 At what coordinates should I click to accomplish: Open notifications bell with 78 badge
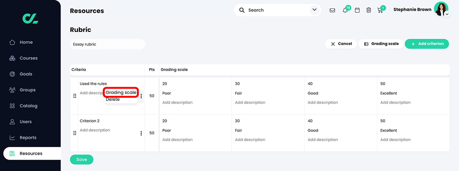pos(345,10)
